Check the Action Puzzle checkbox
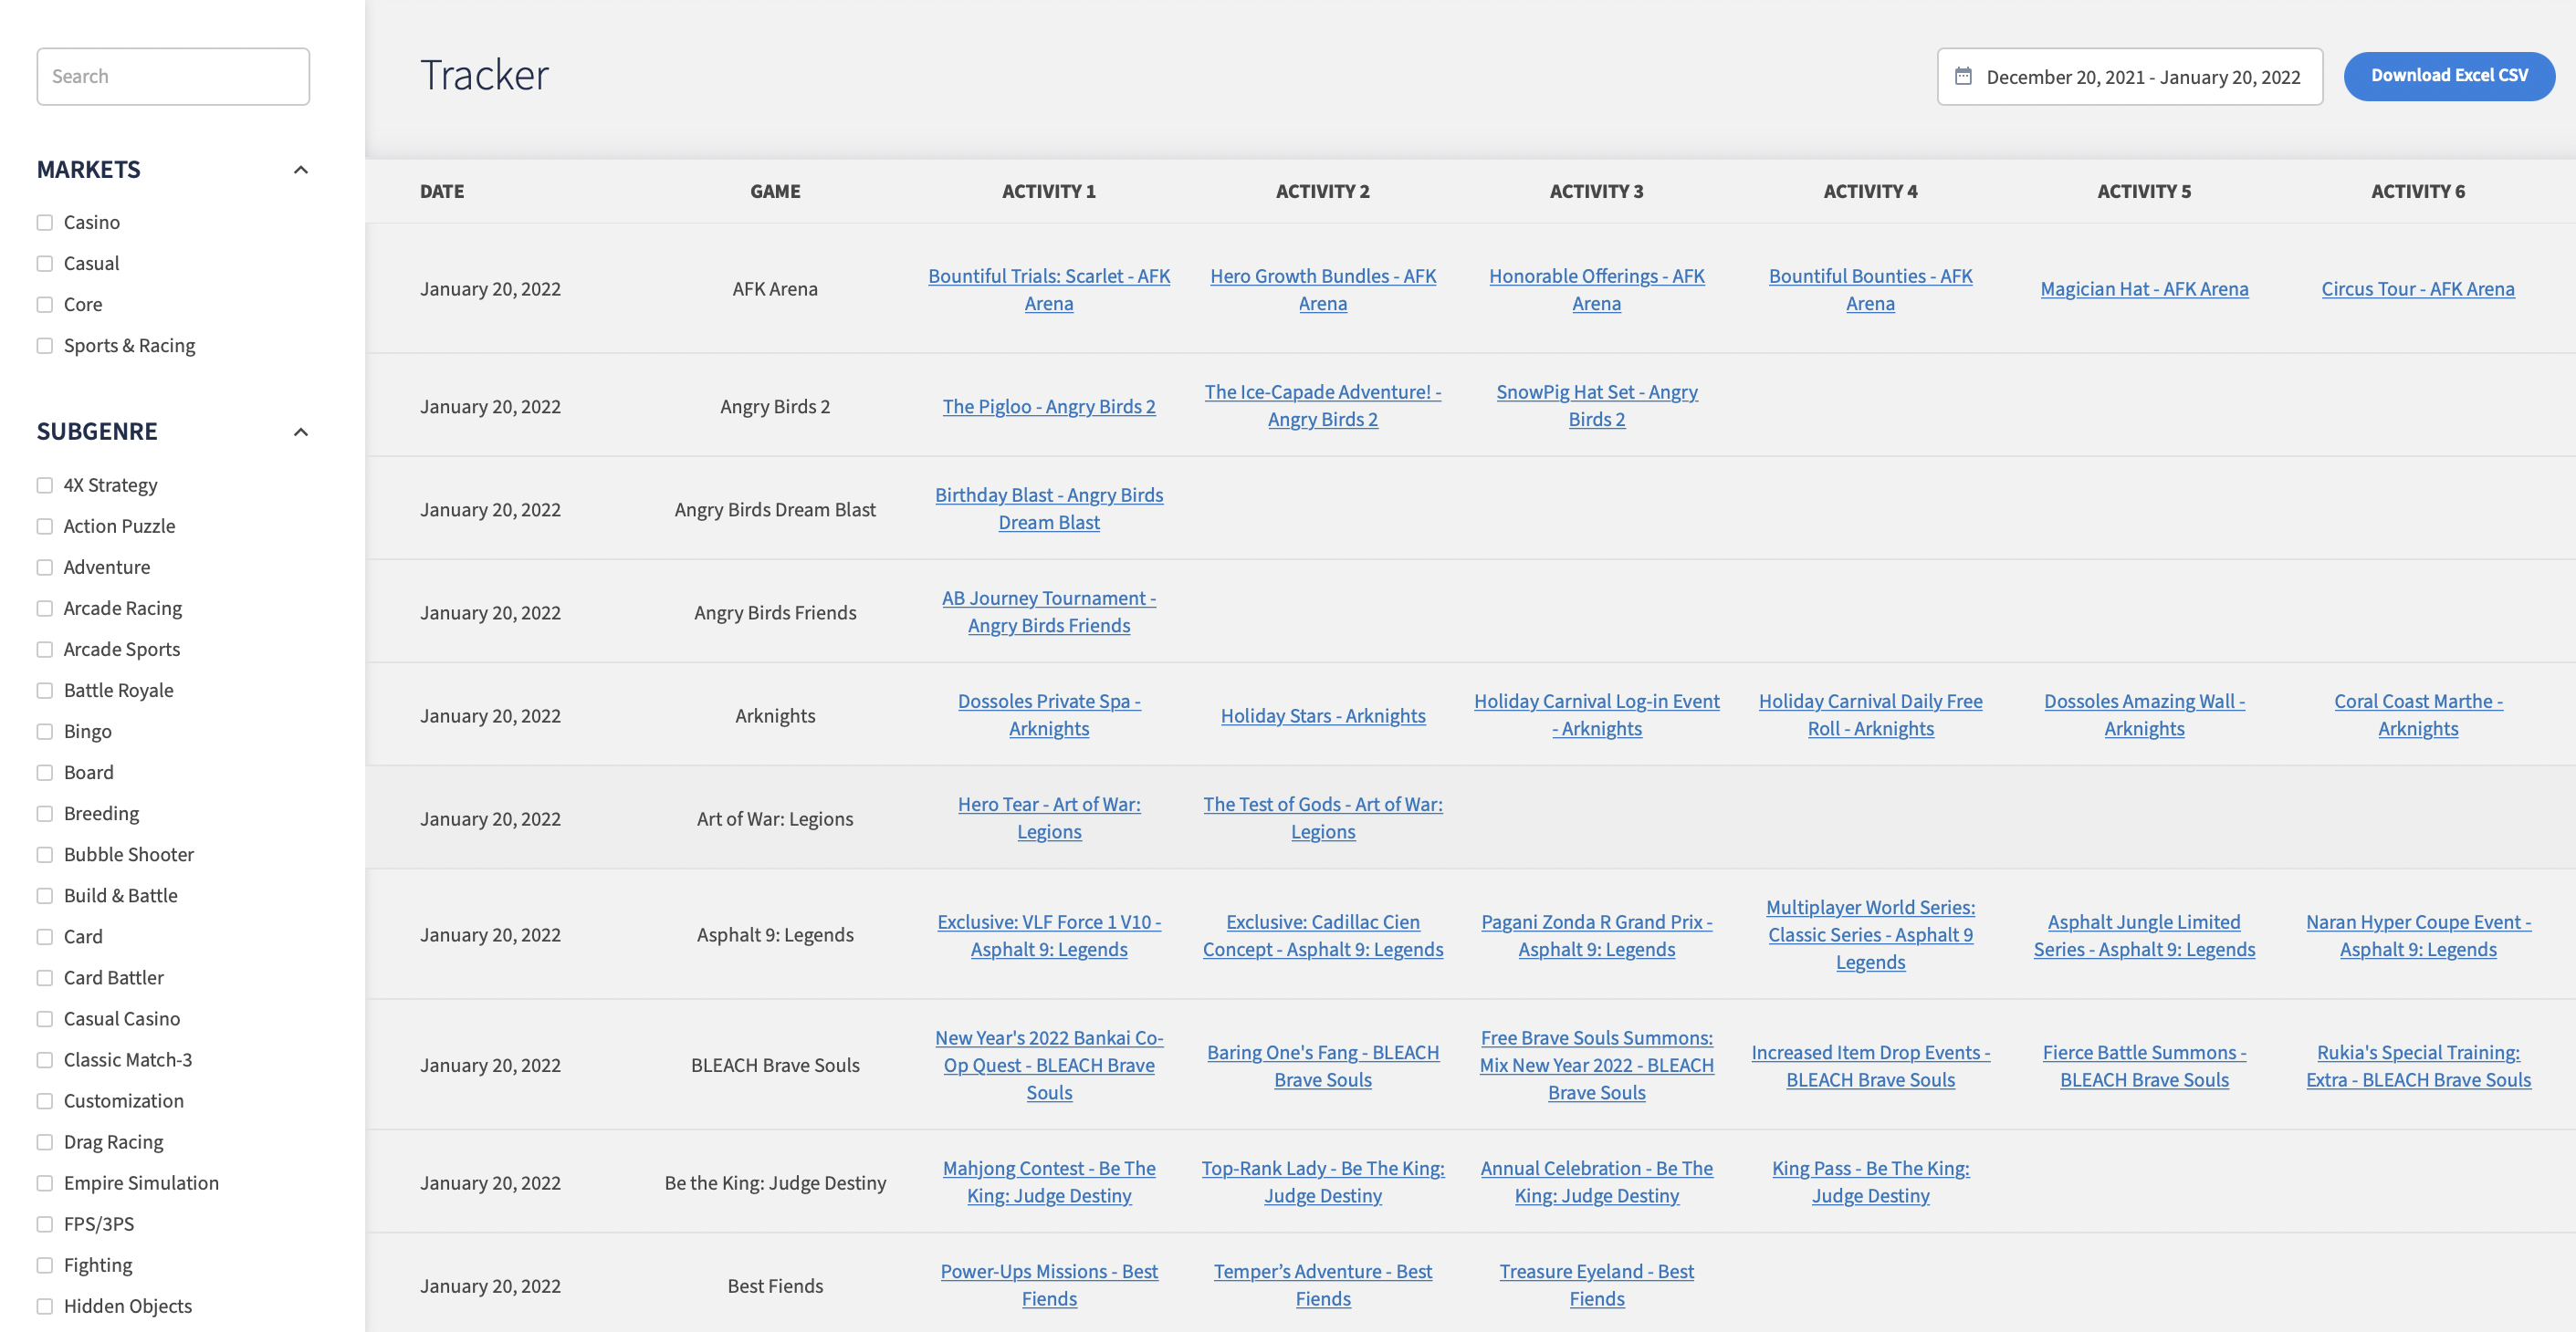2576x1332 pixels. tap(45, 526)
